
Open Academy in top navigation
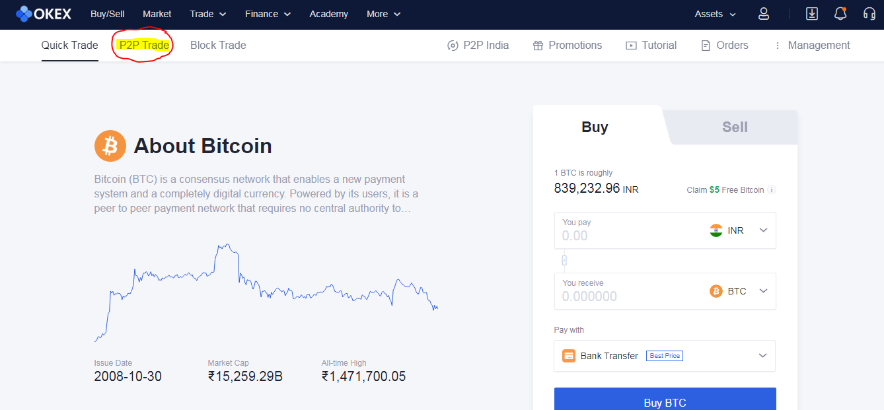(328, 14)
